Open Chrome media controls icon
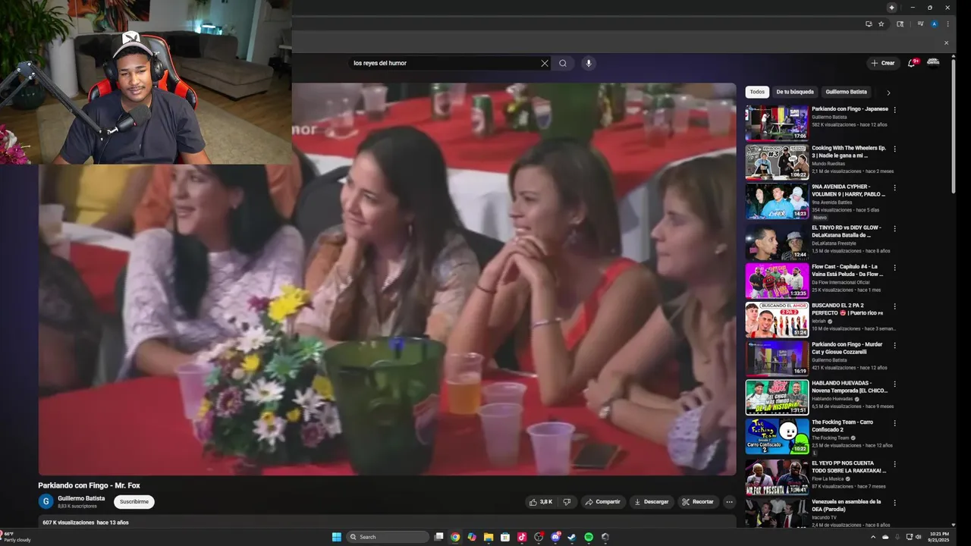This screenshot has width=971, height=546. click(x=920, y=24)
